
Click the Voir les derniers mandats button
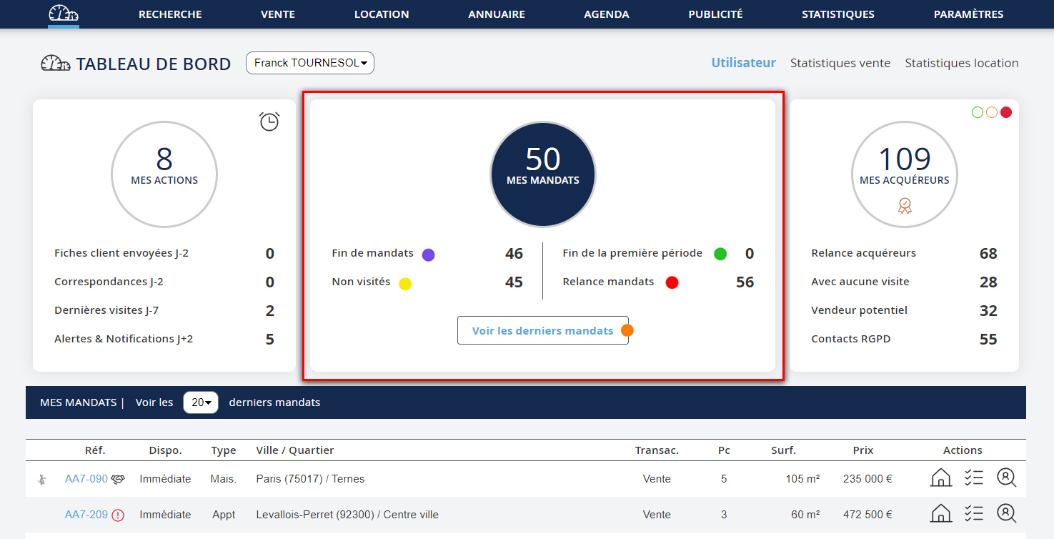point(542,330)
